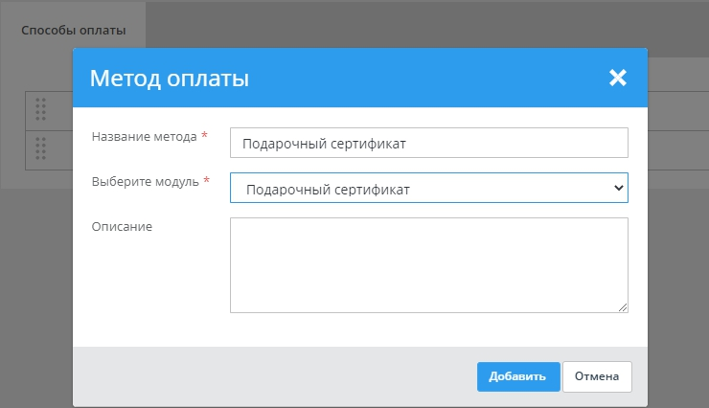The image size is (709, 408).
Task: Focus the Название метода text field
Action: (x=428, y=143)
